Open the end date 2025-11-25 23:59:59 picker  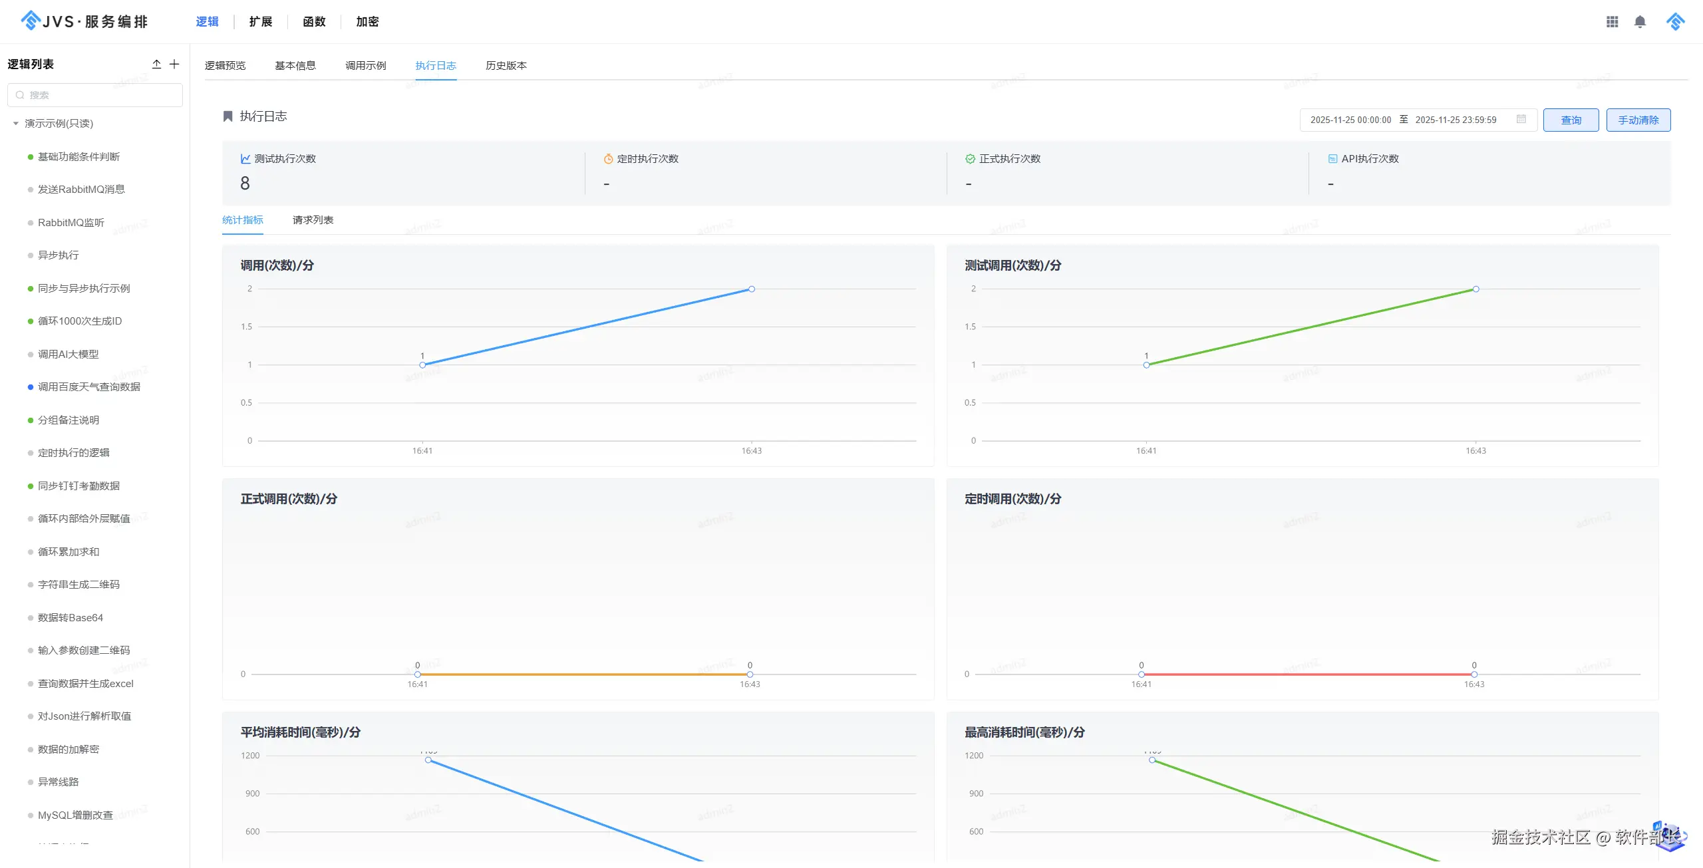tap(1456, 120)
